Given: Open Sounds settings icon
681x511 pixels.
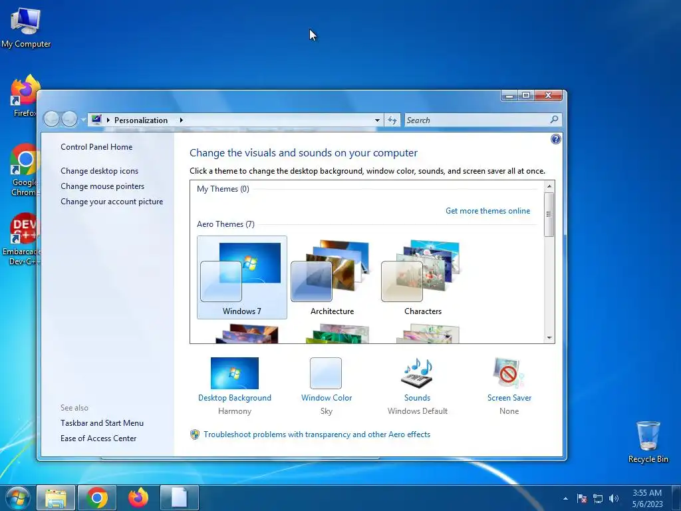Looking at the screenshot, I should coord(417,373).
